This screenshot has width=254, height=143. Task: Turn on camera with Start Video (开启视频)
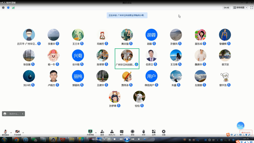[17, 132]
